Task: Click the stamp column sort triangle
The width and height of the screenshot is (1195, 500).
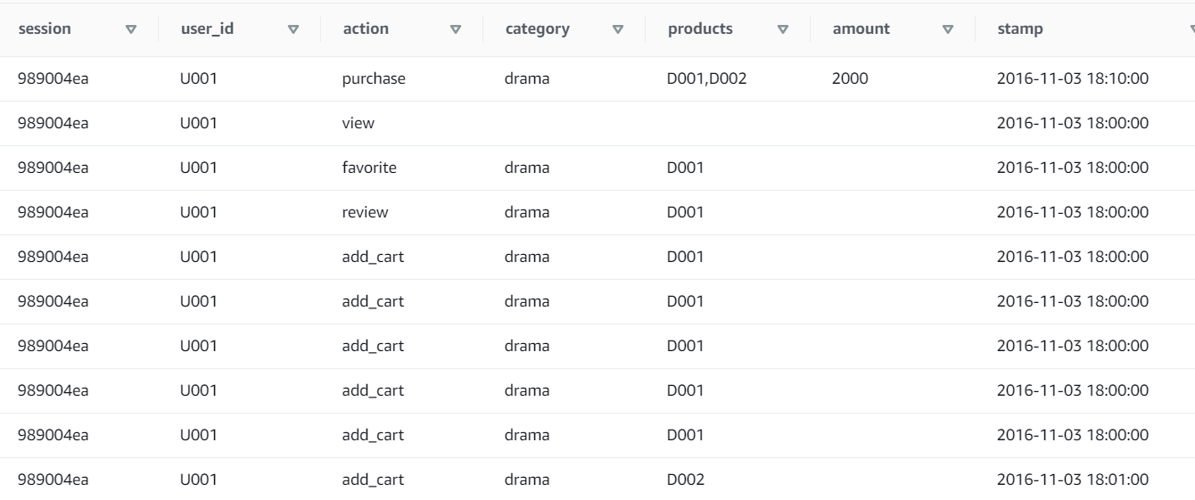Action: (x=1190, y=29)
